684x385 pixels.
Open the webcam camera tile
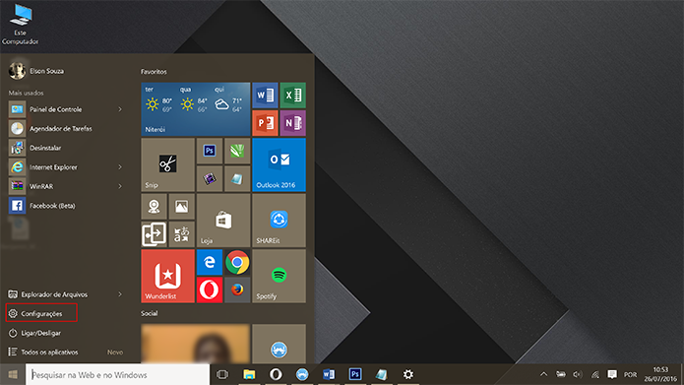pos(154,207)
